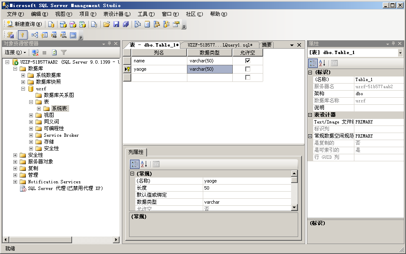This screenshot has height=254, width=406.
Task: Toggle the allow-null checkbox for yaoge column
Action: click(248, 69)
